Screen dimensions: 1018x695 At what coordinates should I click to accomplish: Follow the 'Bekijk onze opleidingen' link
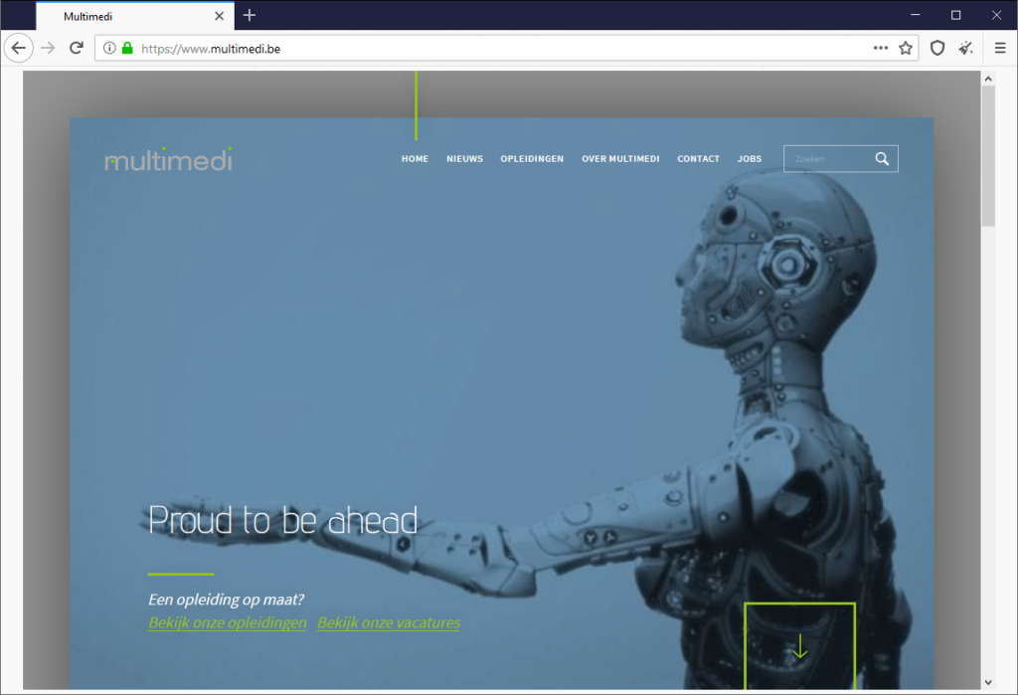coord(228,622)
